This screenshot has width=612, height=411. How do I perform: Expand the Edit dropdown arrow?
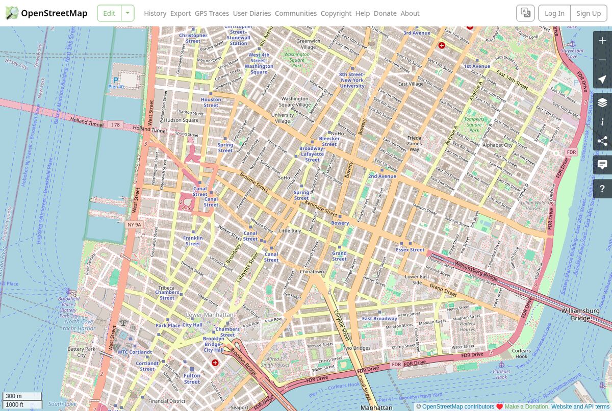click(x=127, y=13)
